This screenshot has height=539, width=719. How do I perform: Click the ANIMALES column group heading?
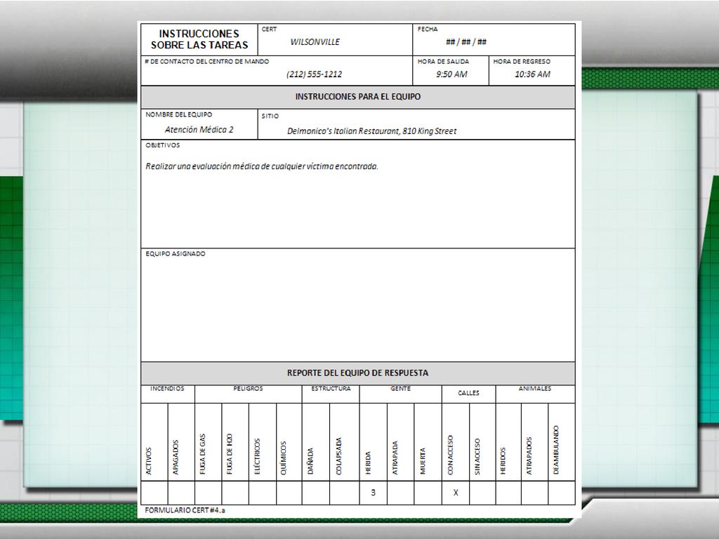(534, 388)
